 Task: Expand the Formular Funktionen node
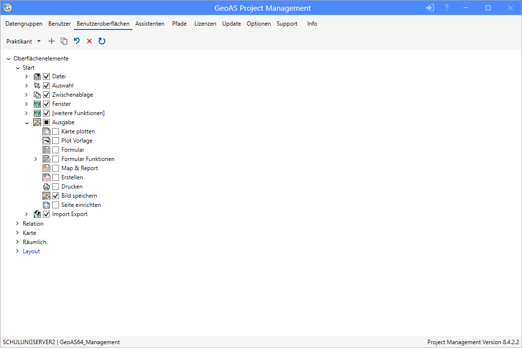[x=36, y=159]
